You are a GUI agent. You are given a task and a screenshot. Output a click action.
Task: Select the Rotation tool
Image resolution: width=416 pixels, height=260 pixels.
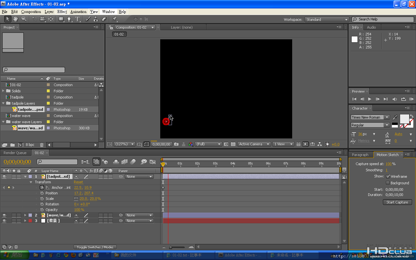click(x=34, y=19)
